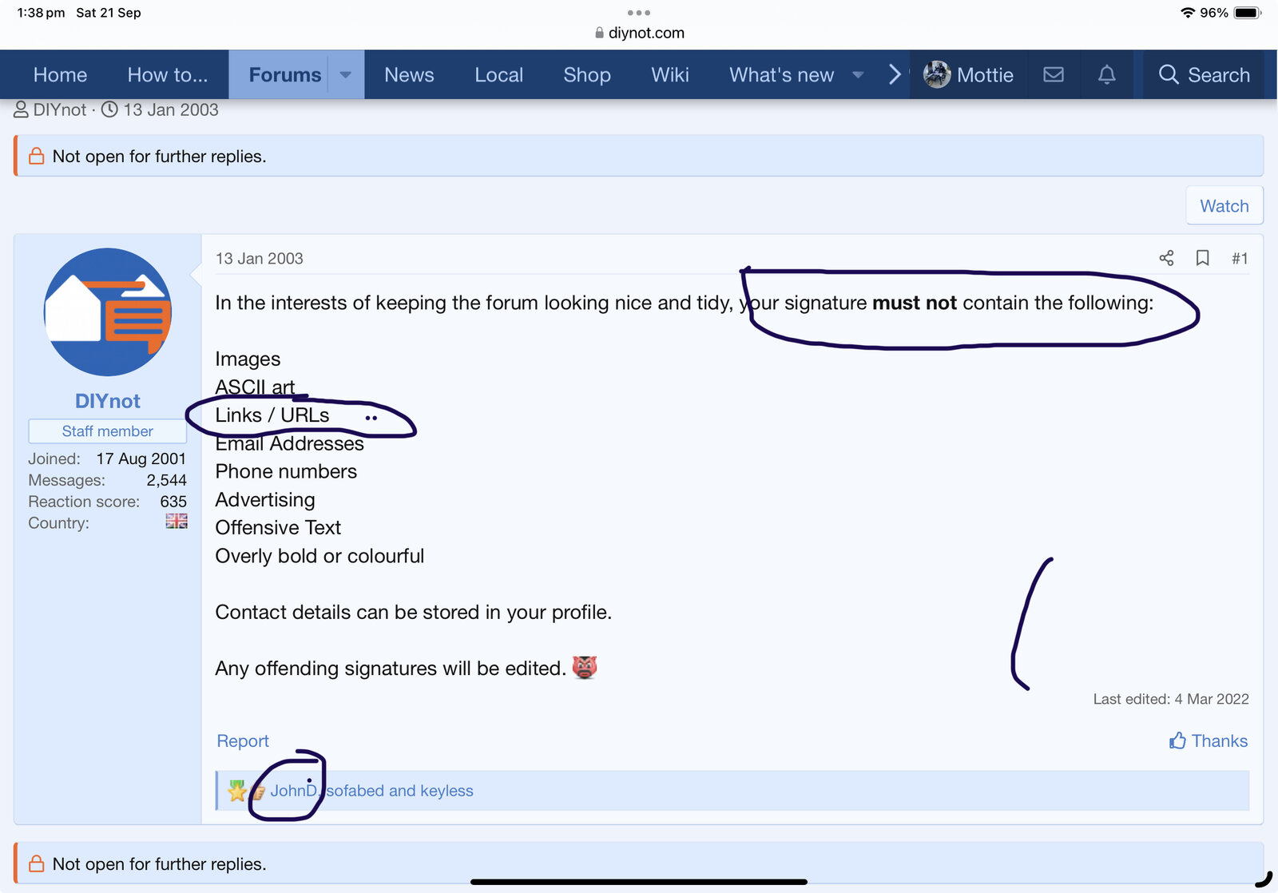Open the alerts bell icon
This screenshot has height=893, width=1278.
pyautogui.click(x=1106, y=75)
